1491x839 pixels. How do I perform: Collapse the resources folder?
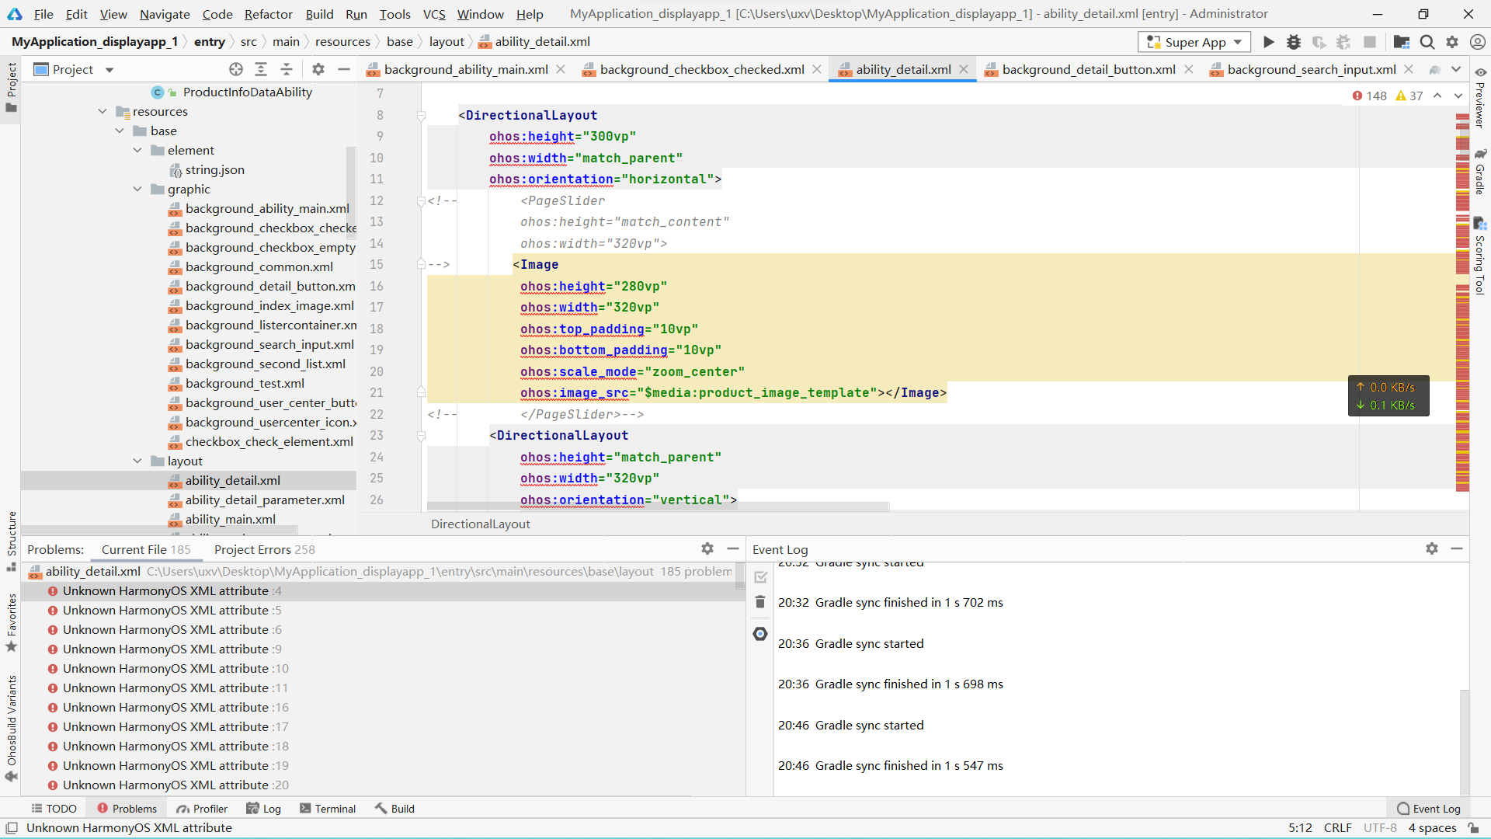point(102,111)
